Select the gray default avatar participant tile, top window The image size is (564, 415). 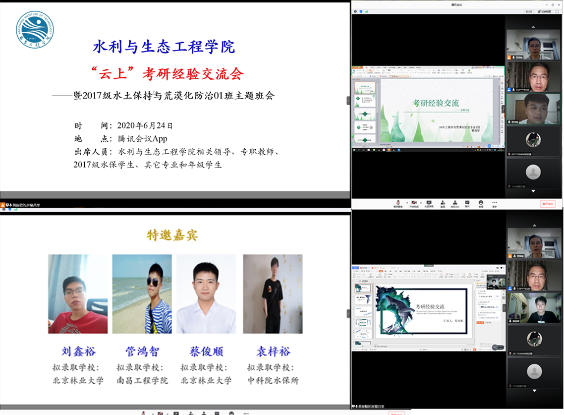tap(533, 173)
